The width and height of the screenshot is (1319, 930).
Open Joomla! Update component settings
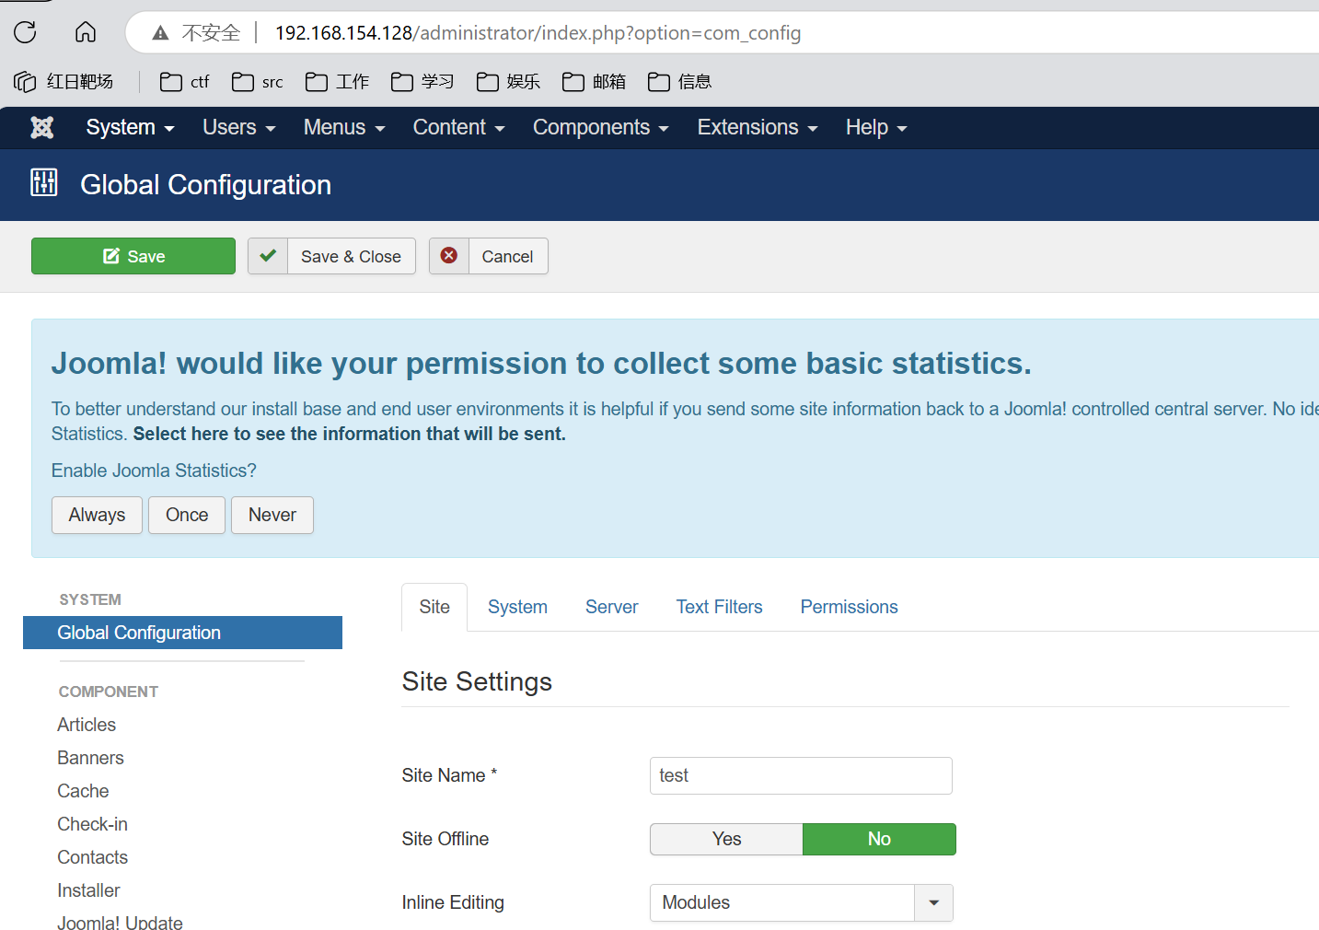click(120, 921)
